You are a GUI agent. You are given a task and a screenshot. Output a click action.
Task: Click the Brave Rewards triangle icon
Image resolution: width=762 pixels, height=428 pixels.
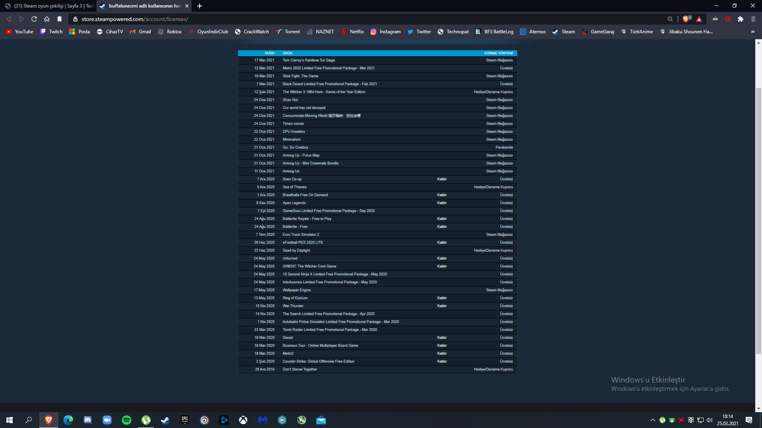tap(699, 19)
